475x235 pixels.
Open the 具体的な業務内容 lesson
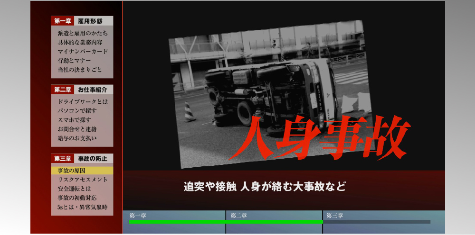coord(80,42)
